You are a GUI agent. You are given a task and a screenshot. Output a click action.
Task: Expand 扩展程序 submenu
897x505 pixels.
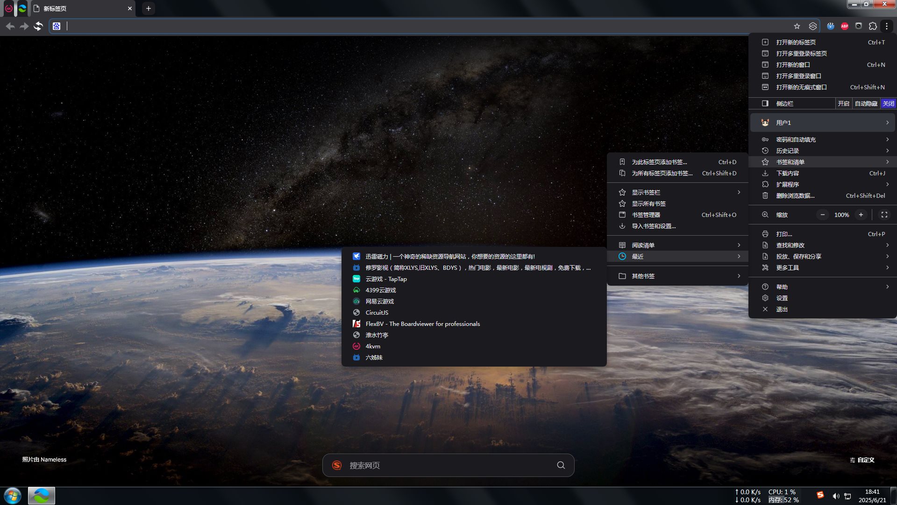pos(822,185)
